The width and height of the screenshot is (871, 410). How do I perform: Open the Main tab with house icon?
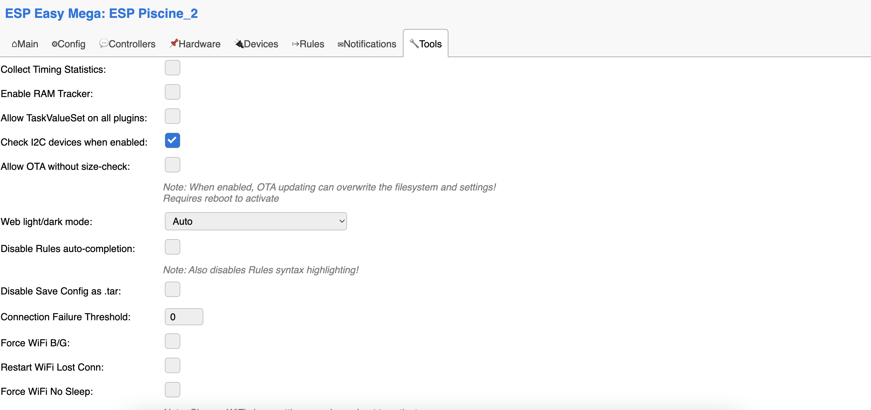(x=25, y=44)
